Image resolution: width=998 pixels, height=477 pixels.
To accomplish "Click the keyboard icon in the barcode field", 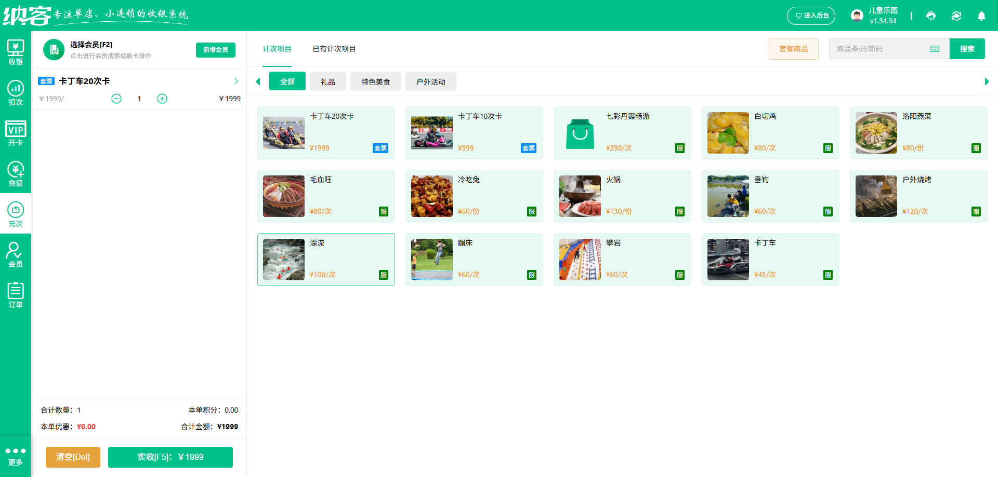I will [x=934, y=48].
